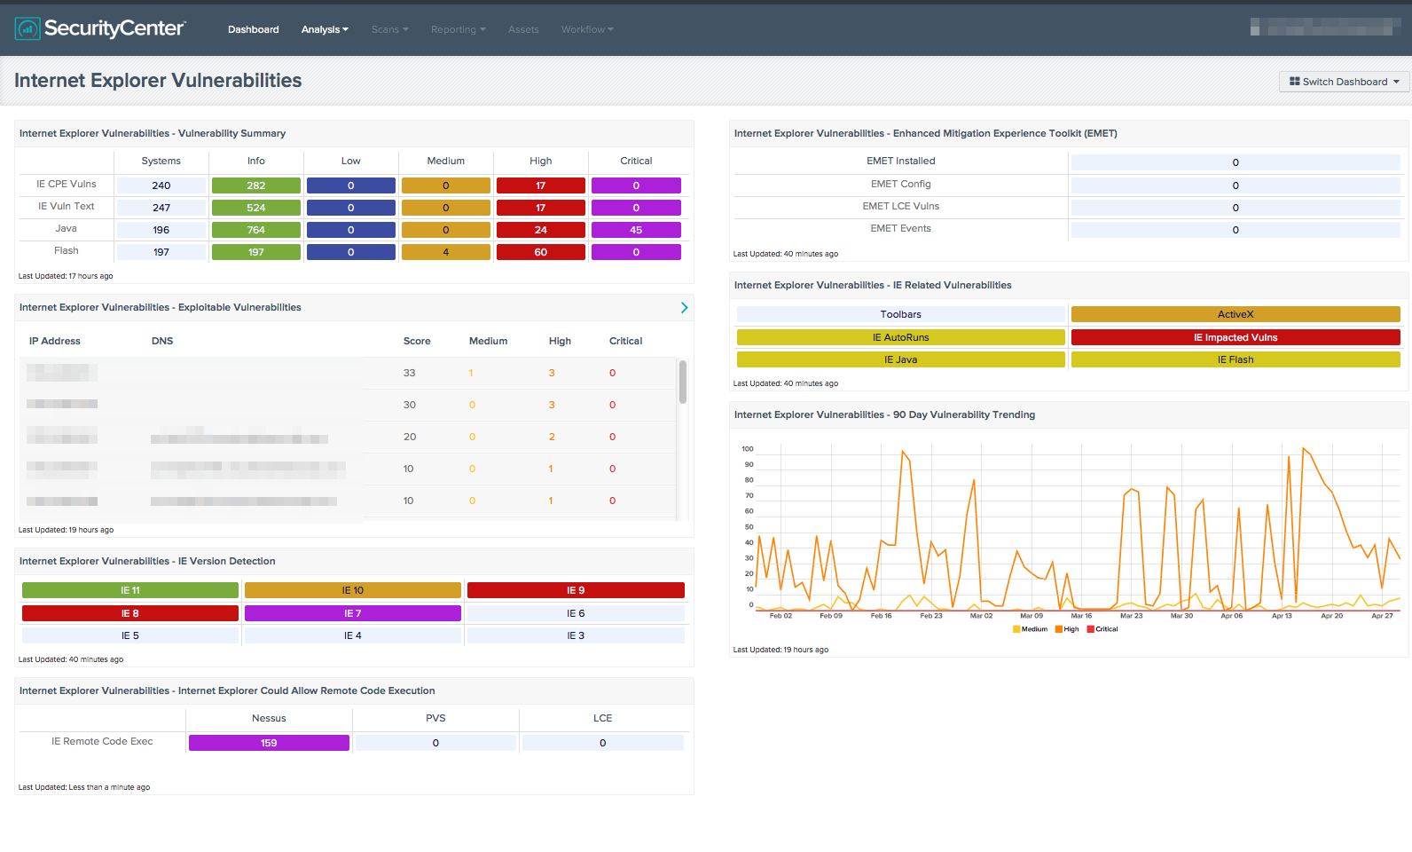The width and height of the screenshot is (1412, 852).
Task: Click the Flash High cell 60
Action: [541, 252]
